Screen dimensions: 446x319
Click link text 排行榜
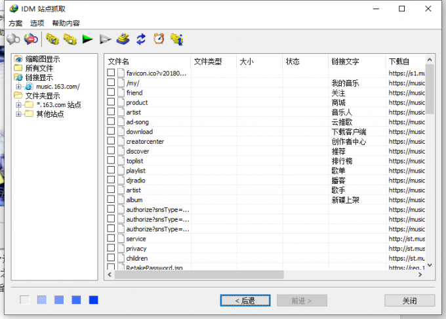[342, 161]
